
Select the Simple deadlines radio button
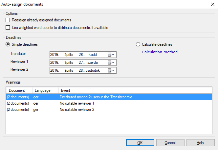pos(8,44)
